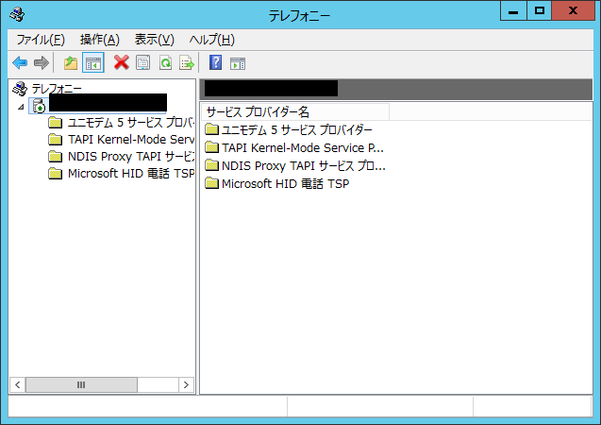This screenshot has width=601, height=425.
Task: Click the tree pane horizontal scrollbar thumb
Action: pos(81,384)
